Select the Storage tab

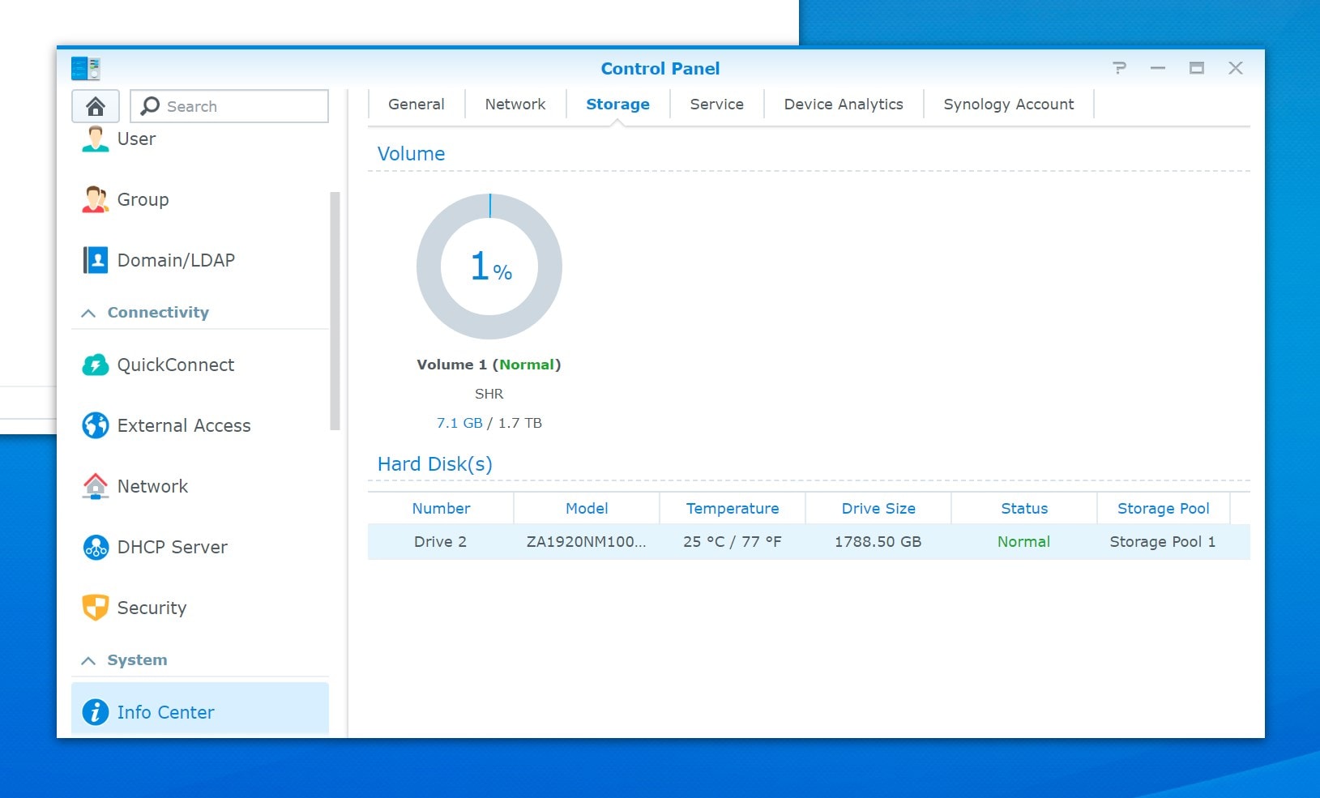click(x=617, y=105)
